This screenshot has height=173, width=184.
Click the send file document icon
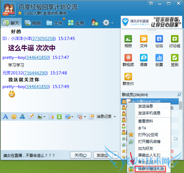pos(51,117)
